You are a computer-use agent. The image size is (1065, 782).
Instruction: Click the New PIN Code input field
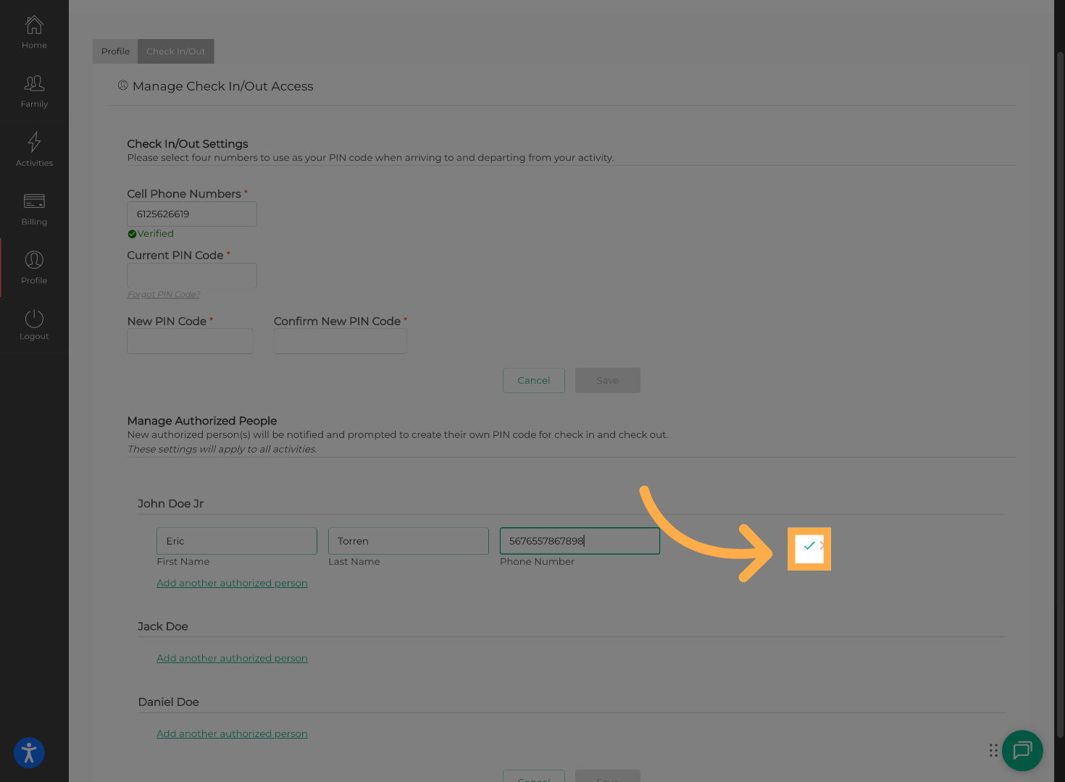pyautogui.click(x=189, y=341)
